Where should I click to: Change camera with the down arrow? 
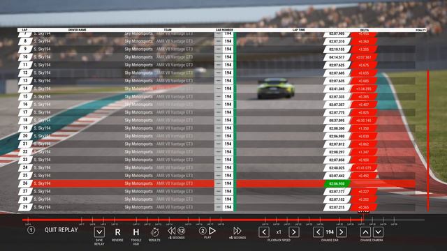[x=378, y=232]
